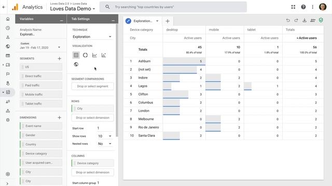Open the user person icon in sidebar
The width and height of the screenshot is (332, 186).
tap(8, 37)
